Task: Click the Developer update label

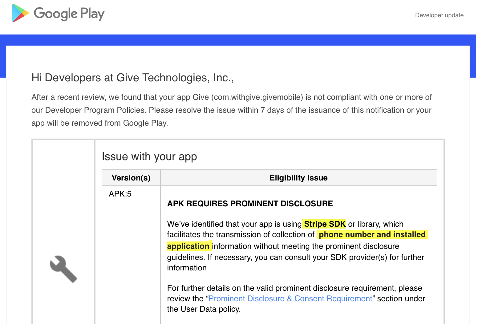Action: (x=439, y=15)
